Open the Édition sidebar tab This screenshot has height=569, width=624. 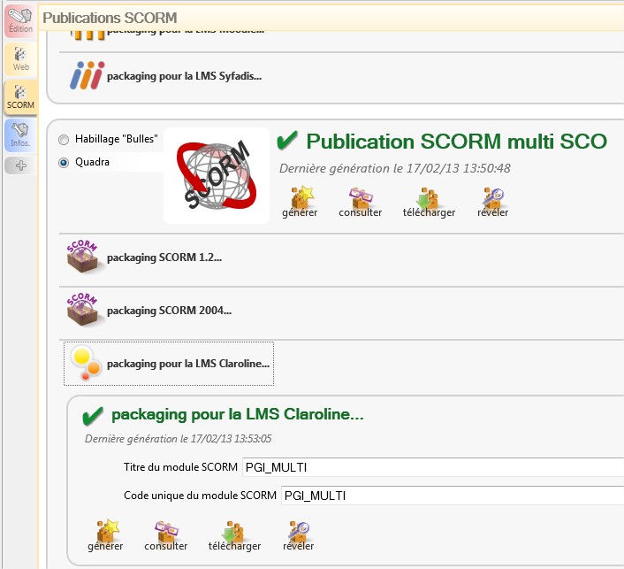click(20, 20)
